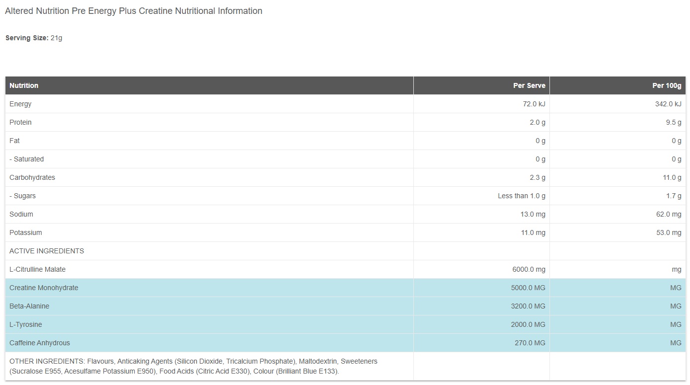690x385 pixels.
Task: Select the 'Creatine Monohydrate' row label
Action: 44,288
